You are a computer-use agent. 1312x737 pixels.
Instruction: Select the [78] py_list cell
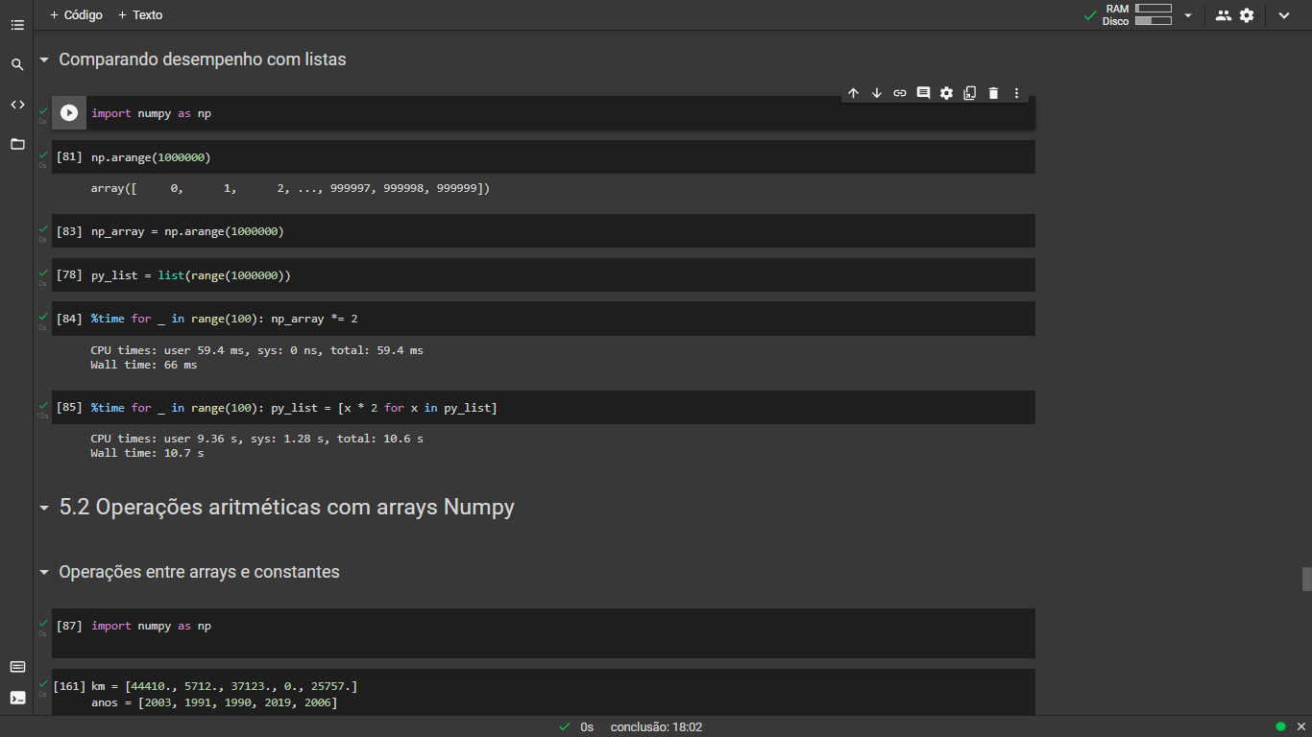tap(544, 275)
